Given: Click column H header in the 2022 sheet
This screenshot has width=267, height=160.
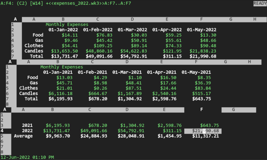Looking at the screenshot, I should 255,19.
